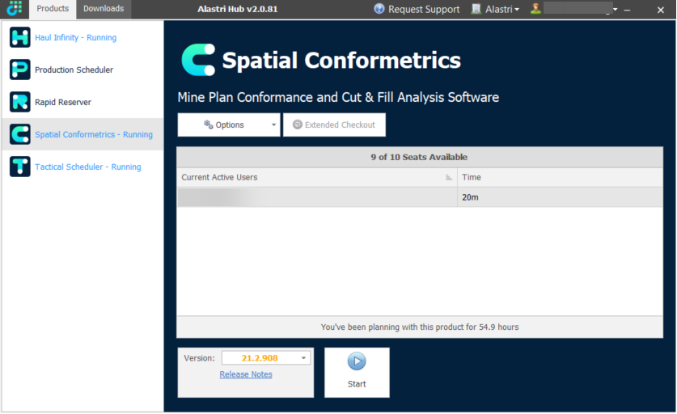Click the Version: label
The image size is (677, 414).
(x=199, y=358)
